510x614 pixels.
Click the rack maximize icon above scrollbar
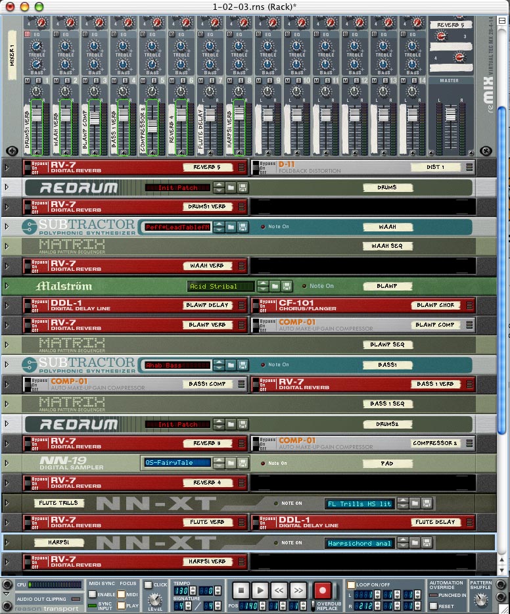[x=501, y=20]
